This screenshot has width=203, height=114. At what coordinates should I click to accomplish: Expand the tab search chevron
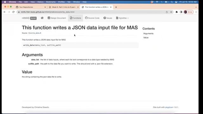[196, 7]
